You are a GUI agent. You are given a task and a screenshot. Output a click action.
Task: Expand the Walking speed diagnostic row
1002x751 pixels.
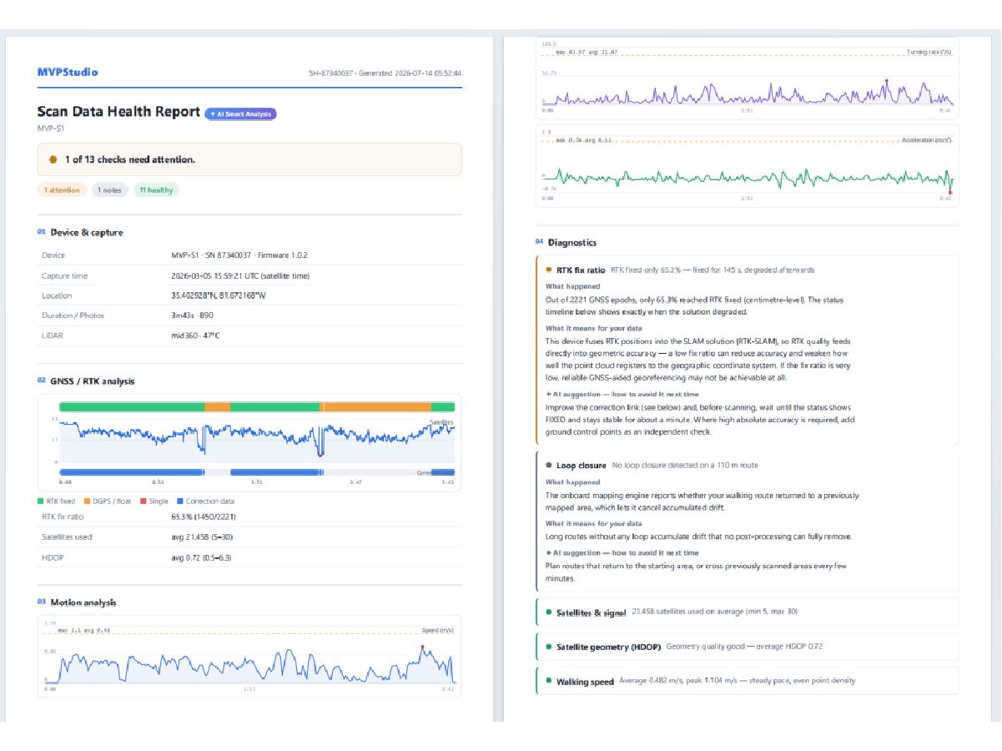747,681
